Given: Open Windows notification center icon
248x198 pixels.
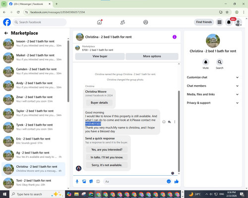Looking at the screenshot, I should pyautogui.click(x=243, y=194).
